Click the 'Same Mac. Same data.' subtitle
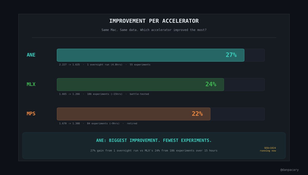 pos(154,30)
